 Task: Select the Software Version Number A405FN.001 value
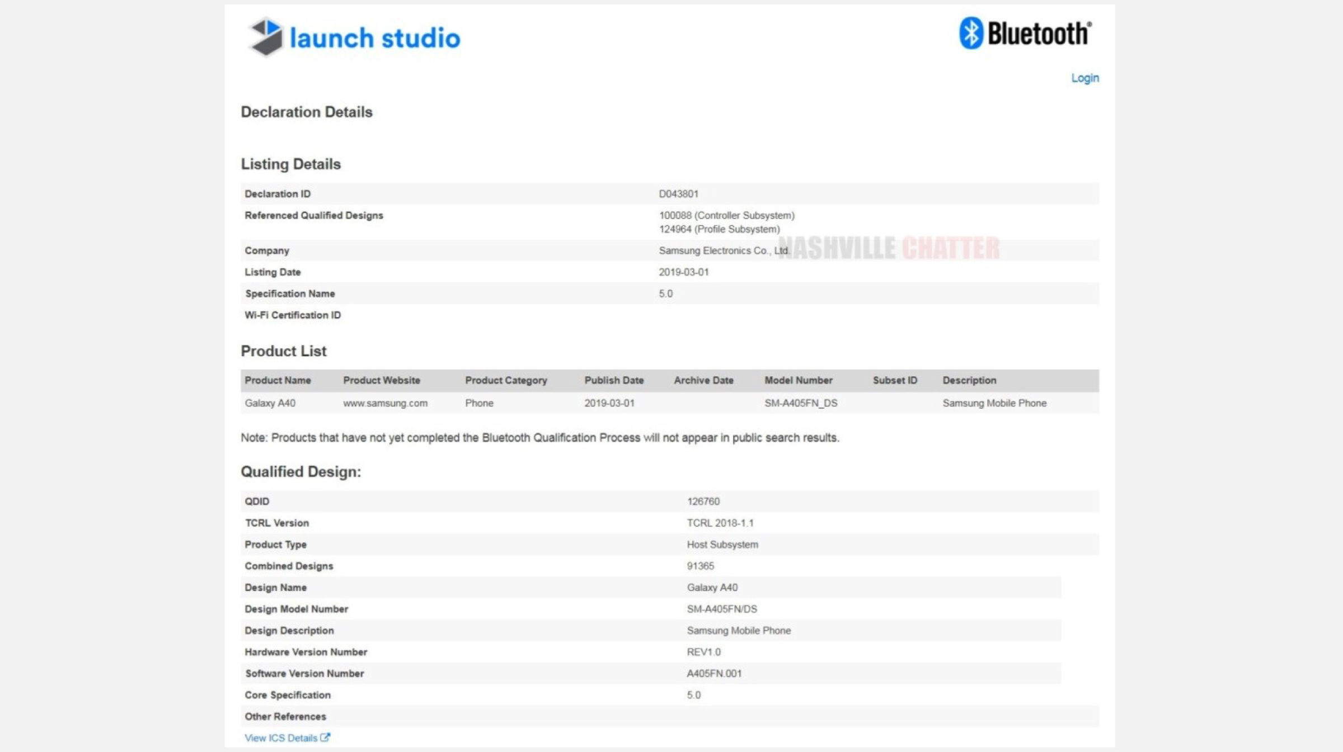click(714, 674)
